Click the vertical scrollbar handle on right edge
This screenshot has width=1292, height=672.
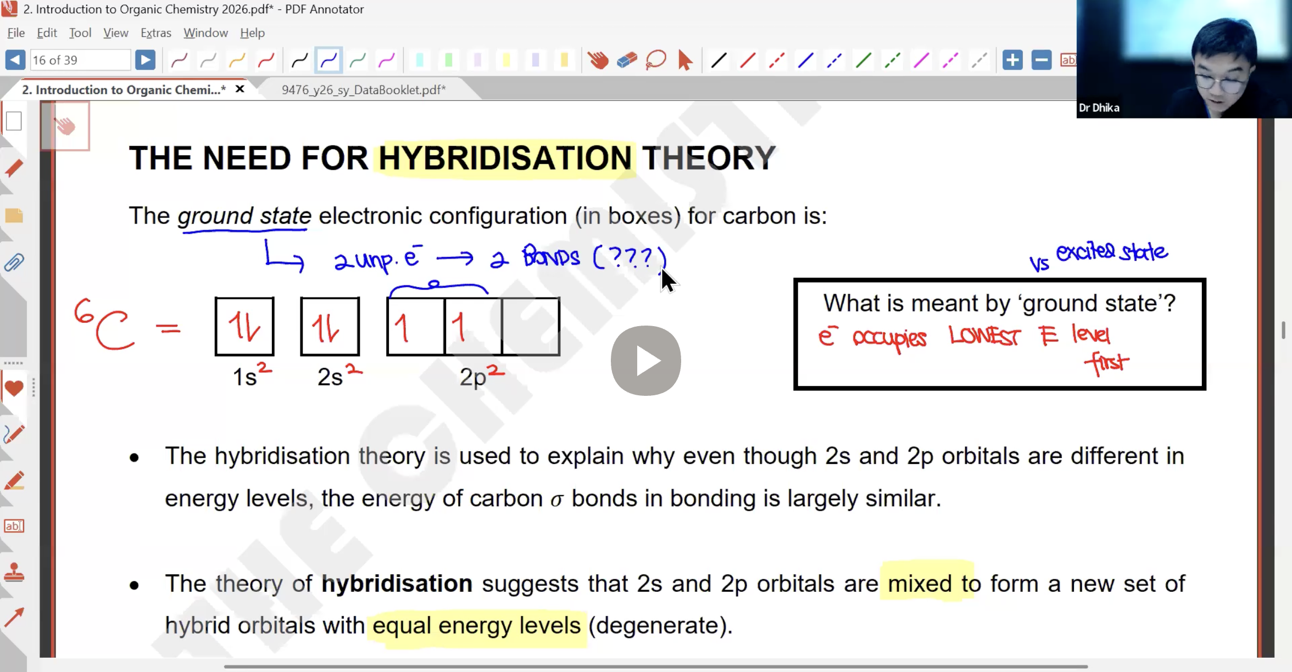[x=1283, y=331]
